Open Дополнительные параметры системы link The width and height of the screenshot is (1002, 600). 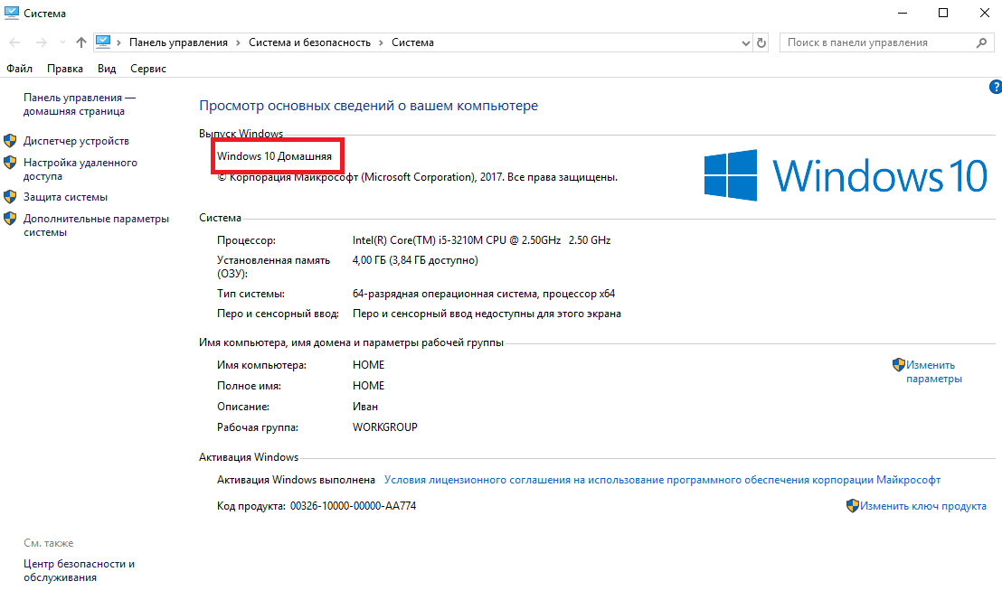96,225
